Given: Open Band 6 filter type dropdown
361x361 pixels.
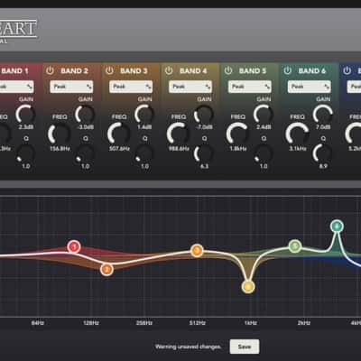Looking at the screenshot, I should pos(310,87).
